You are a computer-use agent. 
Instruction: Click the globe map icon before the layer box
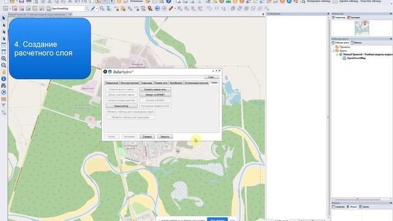point(49,9)
